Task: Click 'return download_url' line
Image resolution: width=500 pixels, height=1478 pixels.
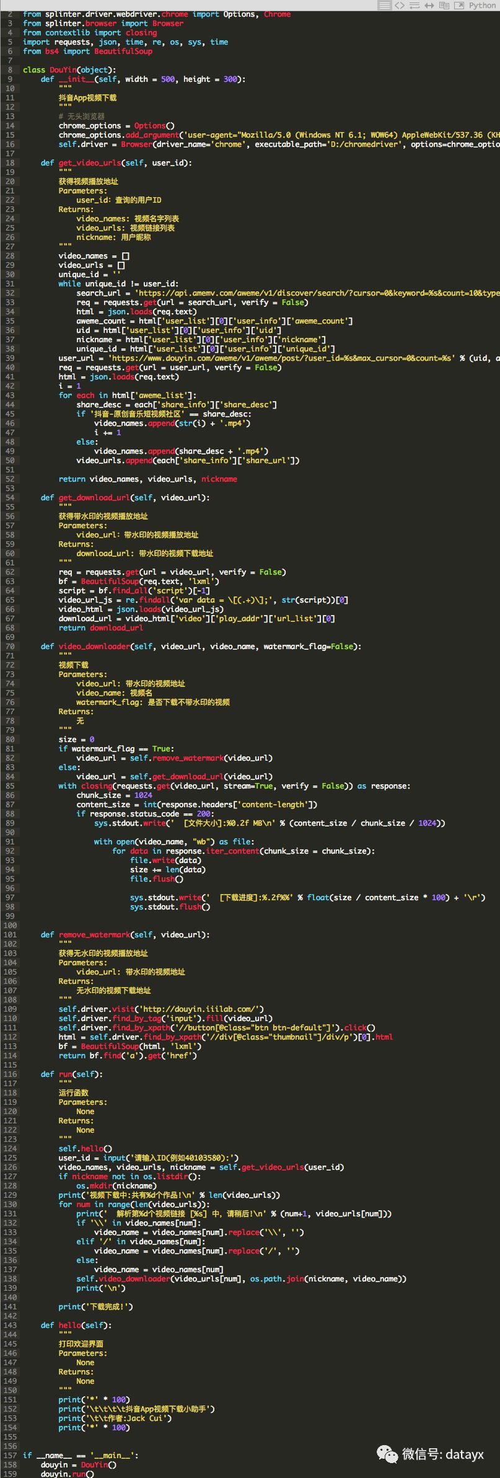Action: 101,628
